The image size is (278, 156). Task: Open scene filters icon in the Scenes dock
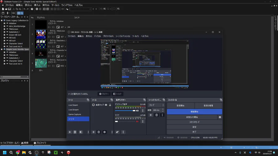click(x=81, y=132)
